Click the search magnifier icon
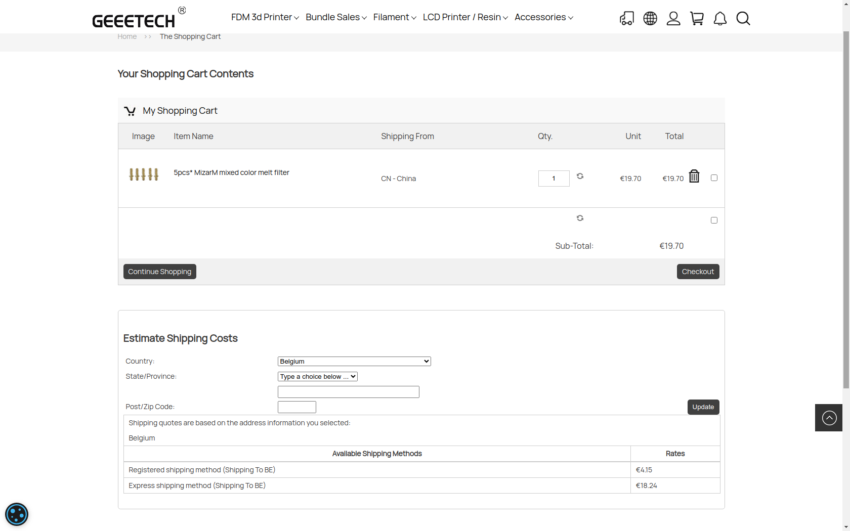This screenshot has height=531, width=850. tap(743, 19)
